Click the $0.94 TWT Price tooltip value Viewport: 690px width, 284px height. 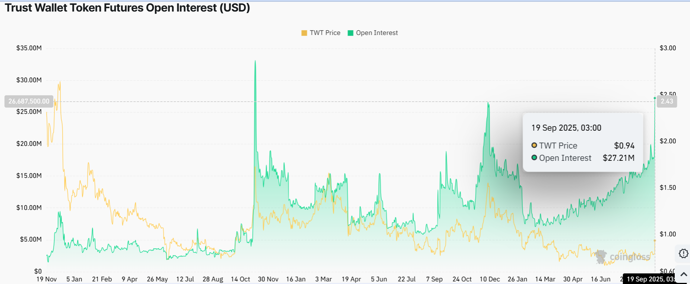[624, 146]
